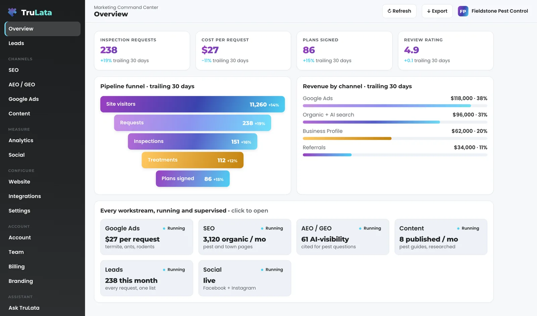Refresh the dashboard data
Viewport: 537px width, 316px height.
399,11
